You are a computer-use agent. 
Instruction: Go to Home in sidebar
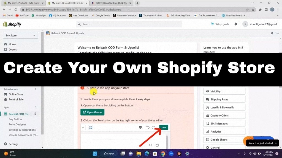click(x=12, y=44)
